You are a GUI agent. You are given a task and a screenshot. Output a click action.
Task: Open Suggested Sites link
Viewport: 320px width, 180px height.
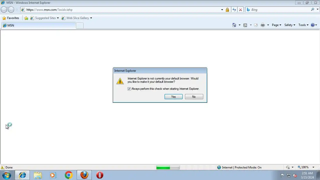click(x=44, y=18)
